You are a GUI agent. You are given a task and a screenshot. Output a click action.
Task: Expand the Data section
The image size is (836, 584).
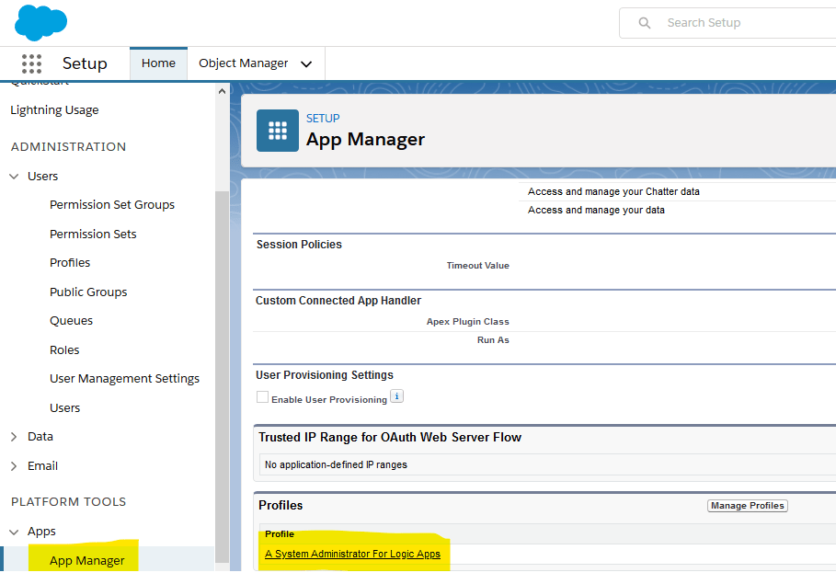(14, 437)
